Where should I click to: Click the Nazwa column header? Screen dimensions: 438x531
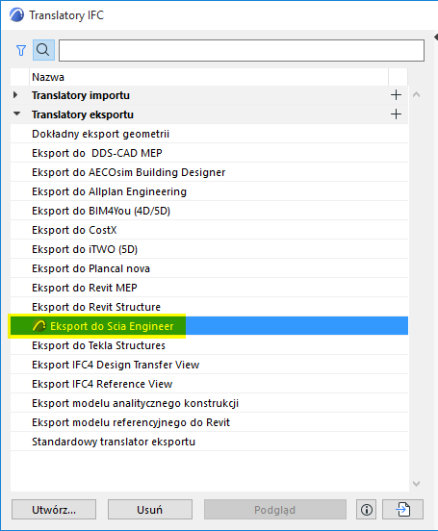209,77
